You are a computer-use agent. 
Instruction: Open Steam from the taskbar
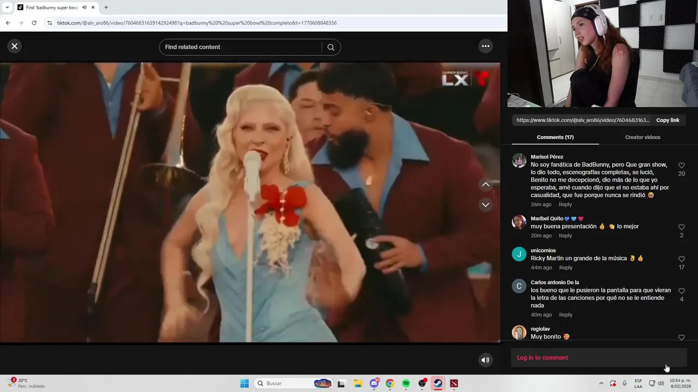pos(438,383)
